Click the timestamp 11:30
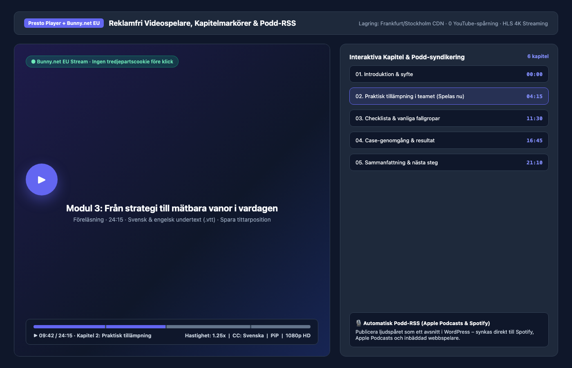Screen dimensions: 572x368 [534, 119]
